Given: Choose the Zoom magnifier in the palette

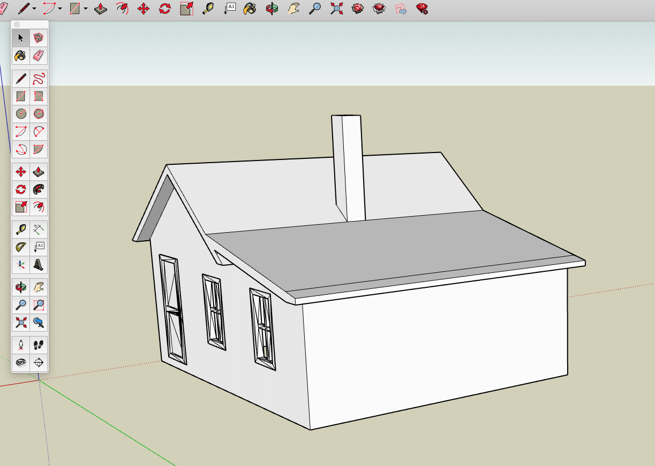Looking at the screenshot, I should pyautogui.click(x=21, y=305).
